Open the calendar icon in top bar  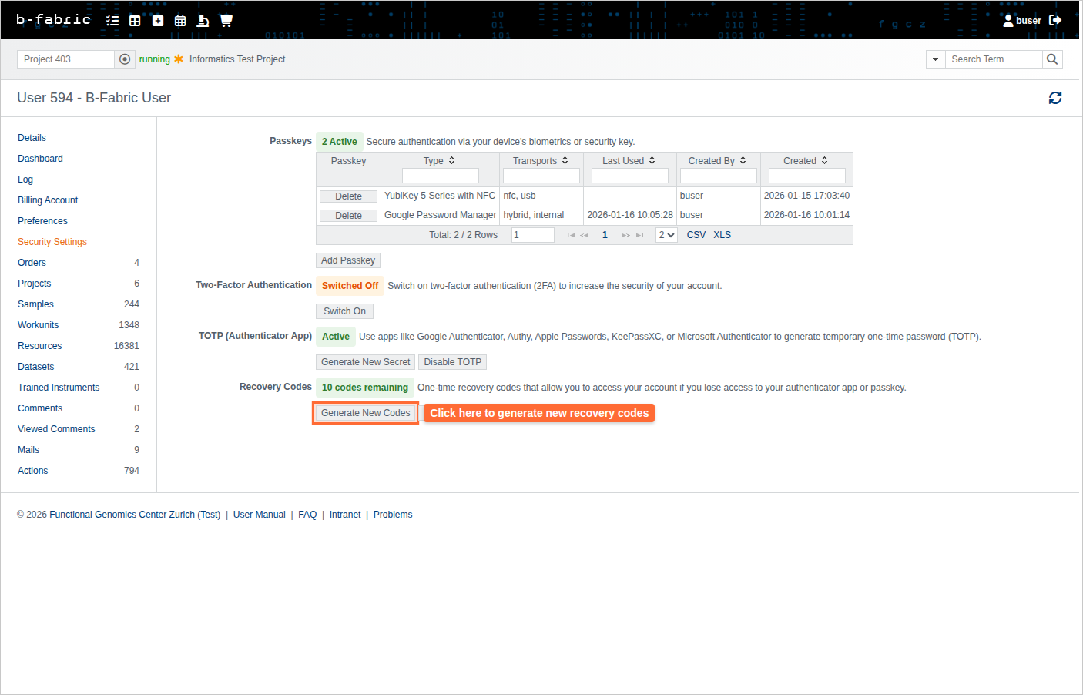click(180, 21)
